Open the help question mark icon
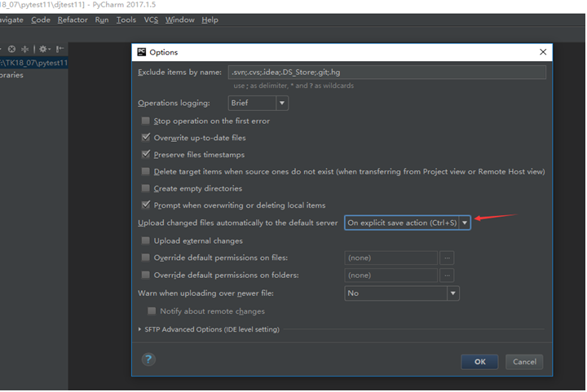 click(x=148, y=359)
